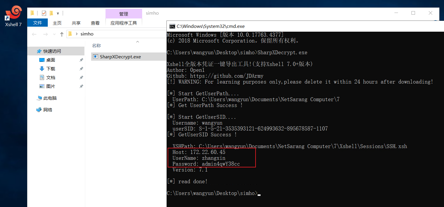This screenshot has width=444, height=207.
Task: Click the XSHPath line in cmd output
Action: click(290, 146)
